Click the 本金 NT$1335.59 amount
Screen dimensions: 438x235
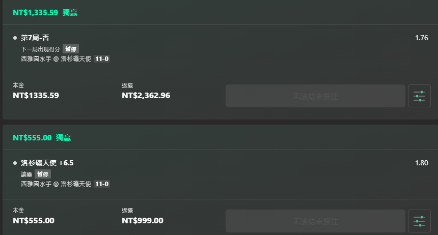pyautogui.click(x=36, y=96)
